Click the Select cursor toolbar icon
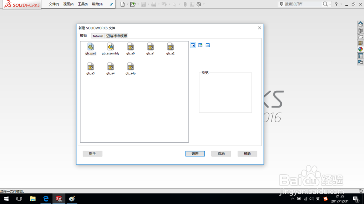Screen dimensions: 364x204 point(175,4)
